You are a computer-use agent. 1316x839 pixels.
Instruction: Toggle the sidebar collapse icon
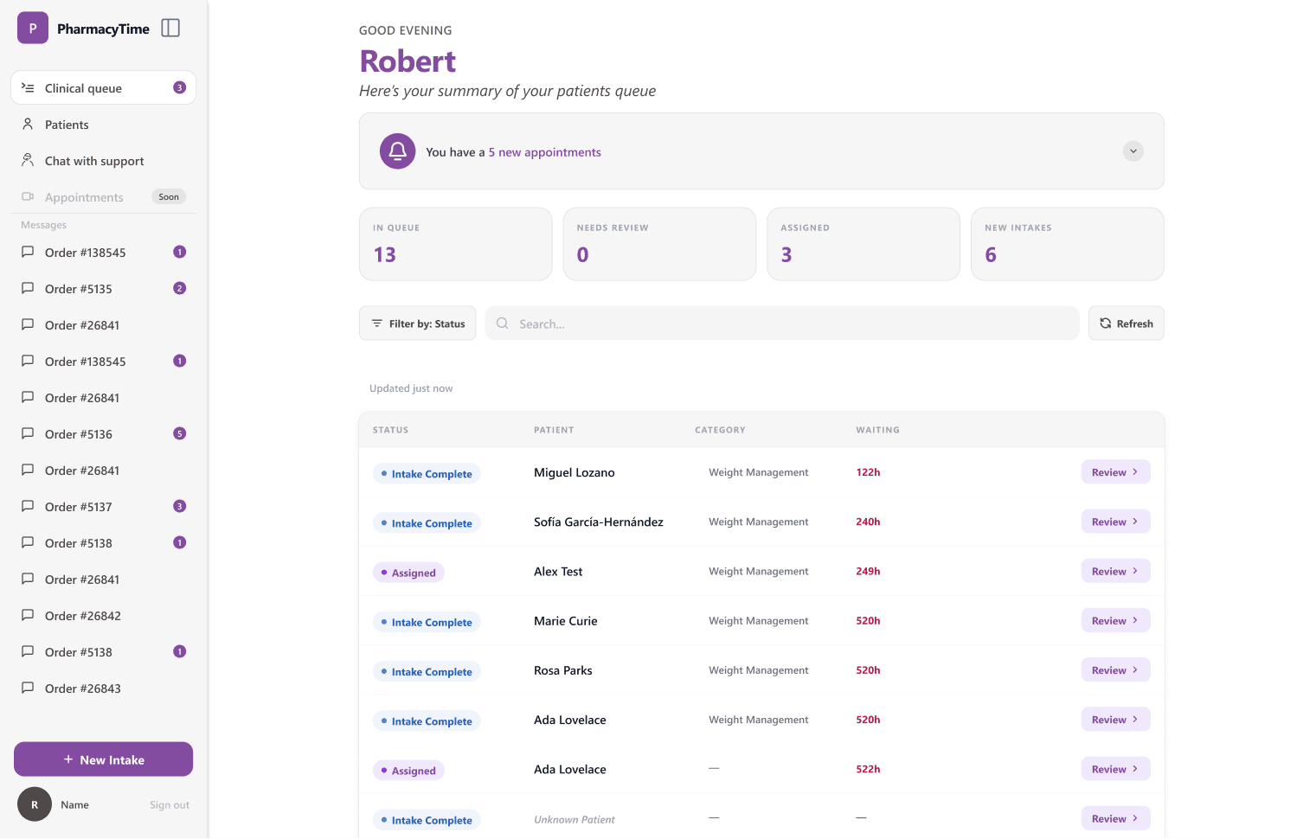tap(170, 29)
